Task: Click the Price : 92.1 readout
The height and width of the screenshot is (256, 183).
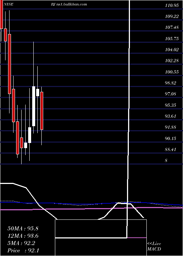Action: (x=23, y=250)
